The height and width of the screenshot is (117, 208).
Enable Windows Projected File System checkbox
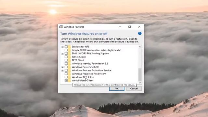tap(66, 74)
